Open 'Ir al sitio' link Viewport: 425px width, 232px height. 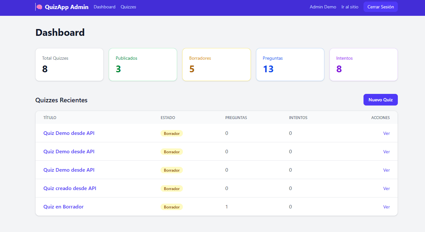click(x=350, y=6)
